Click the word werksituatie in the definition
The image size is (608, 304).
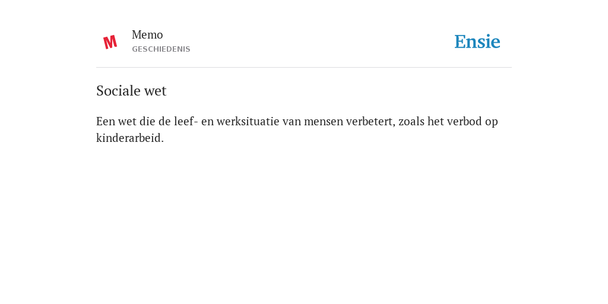click(x=248, y=121)
